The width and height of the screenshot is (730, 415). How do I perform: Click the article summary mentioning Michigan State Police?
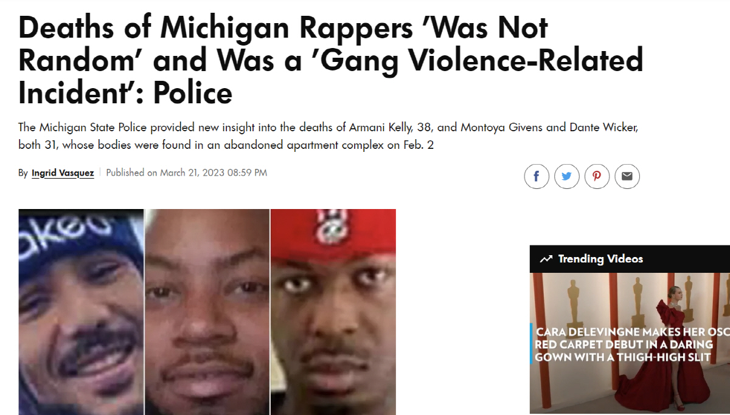[x=328, y=137]
